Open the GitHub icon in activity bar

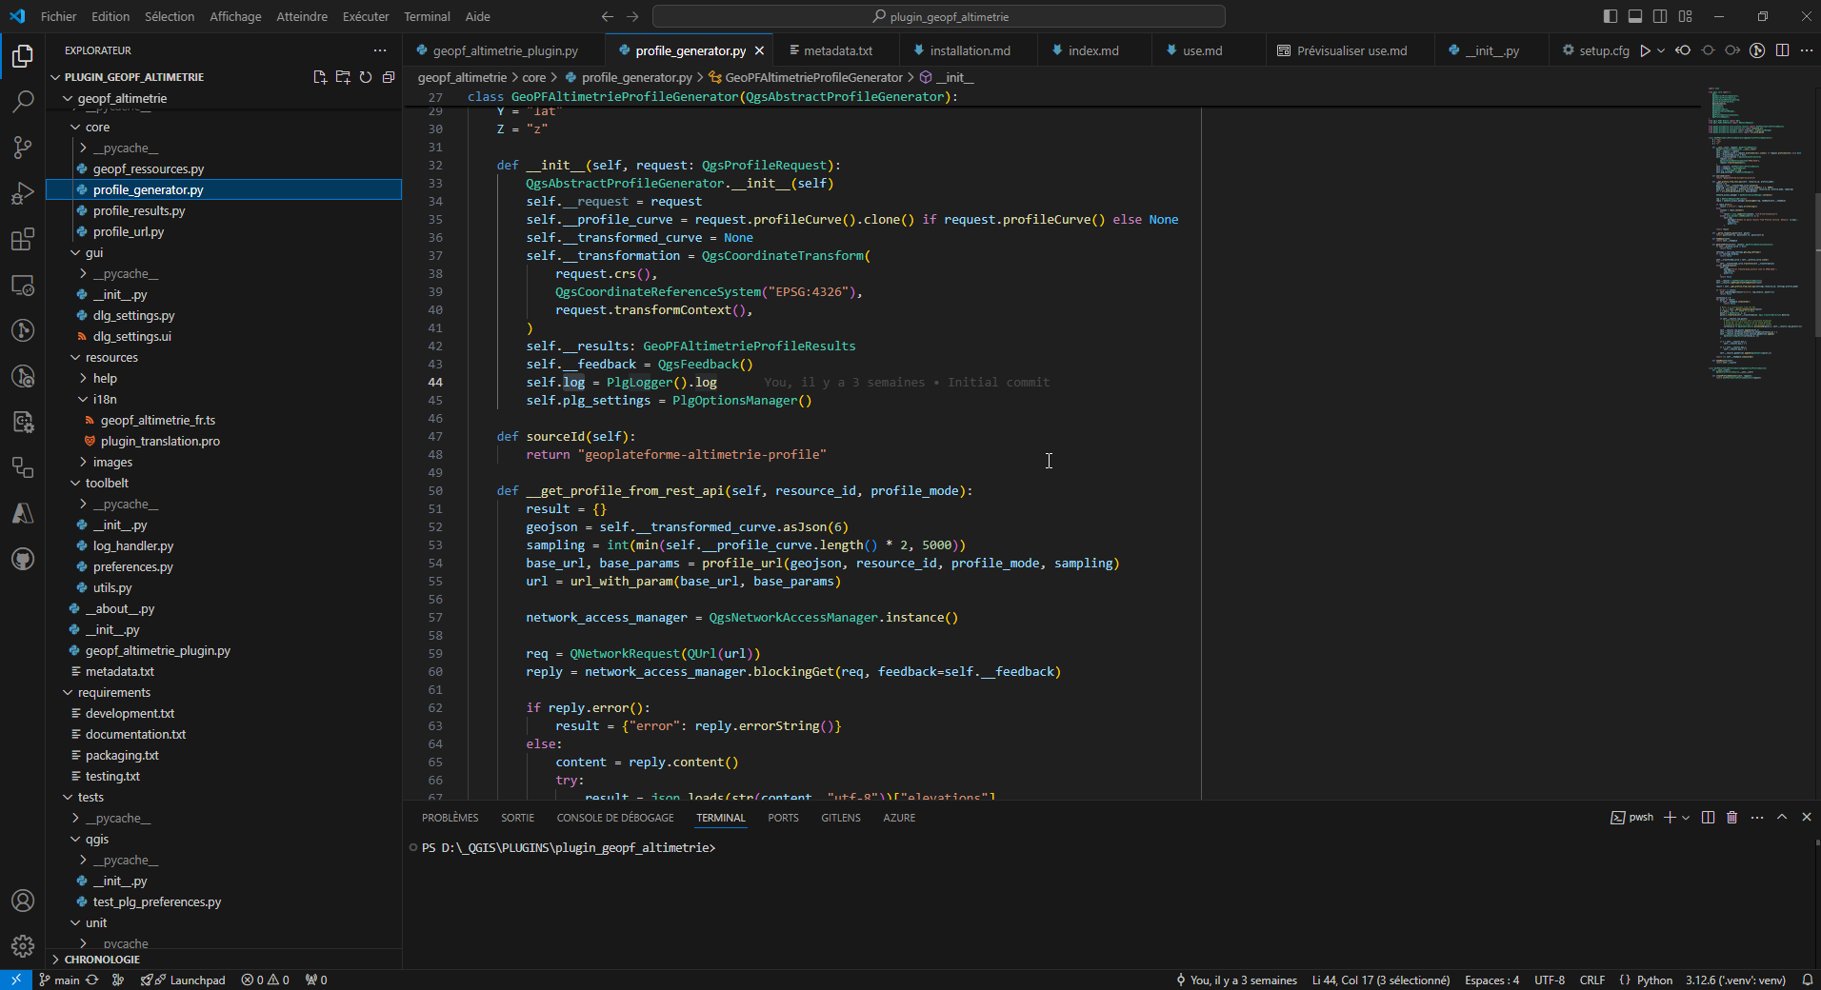point(23,559)
